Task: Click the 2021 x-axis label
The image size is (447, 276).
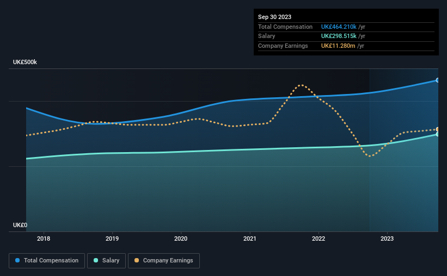Action: coord(250,239)
